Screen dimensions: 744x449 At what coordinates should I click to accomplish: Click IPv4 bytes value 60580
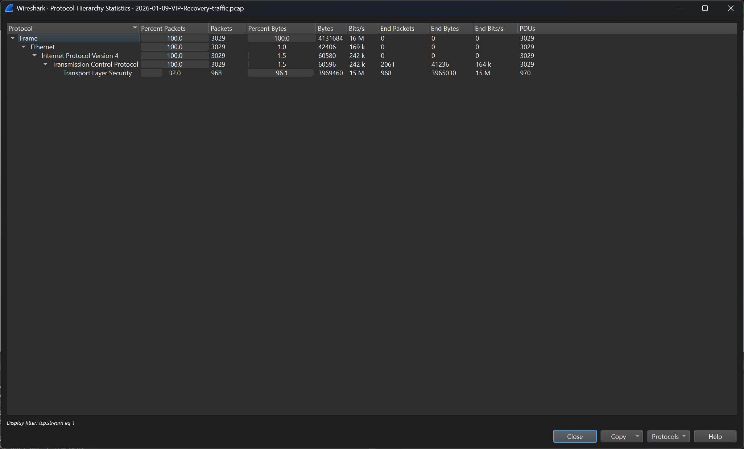pyautogui.click(x=327, y=55)
